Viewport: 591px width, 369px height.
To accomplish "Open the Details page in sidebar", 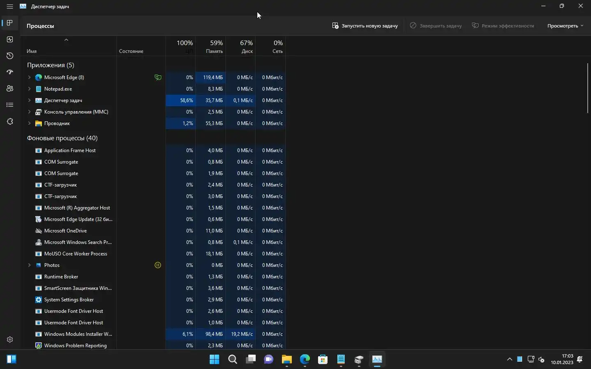I will pos(10,105).
